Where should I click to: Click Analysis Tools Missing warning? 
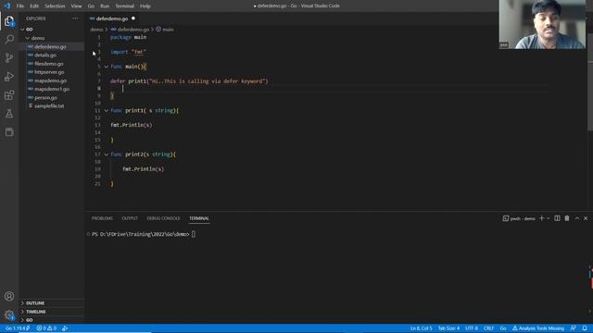538,328
